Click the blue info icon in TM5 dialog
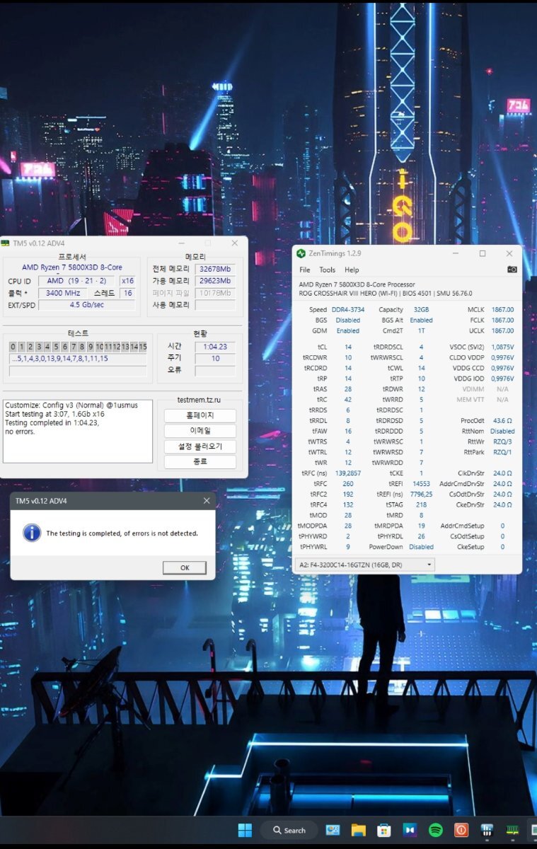This screenshot has width=537, height=849. (x=32, y=533)
